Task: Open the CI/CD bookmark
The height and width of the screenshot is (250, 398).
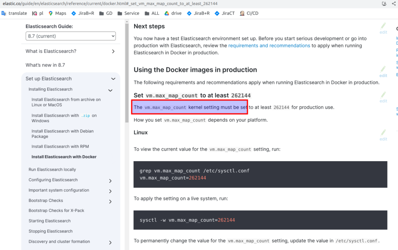Action: pos(249,13)
